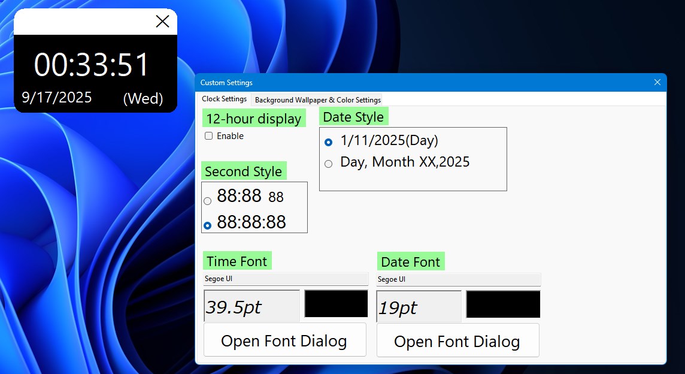Close the clock widget with X

162,21
